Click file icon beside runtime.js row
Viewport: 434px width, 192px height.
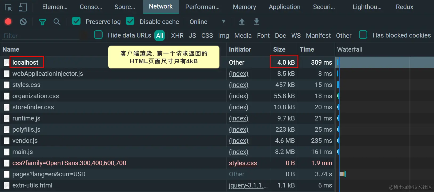click(7, 118)
